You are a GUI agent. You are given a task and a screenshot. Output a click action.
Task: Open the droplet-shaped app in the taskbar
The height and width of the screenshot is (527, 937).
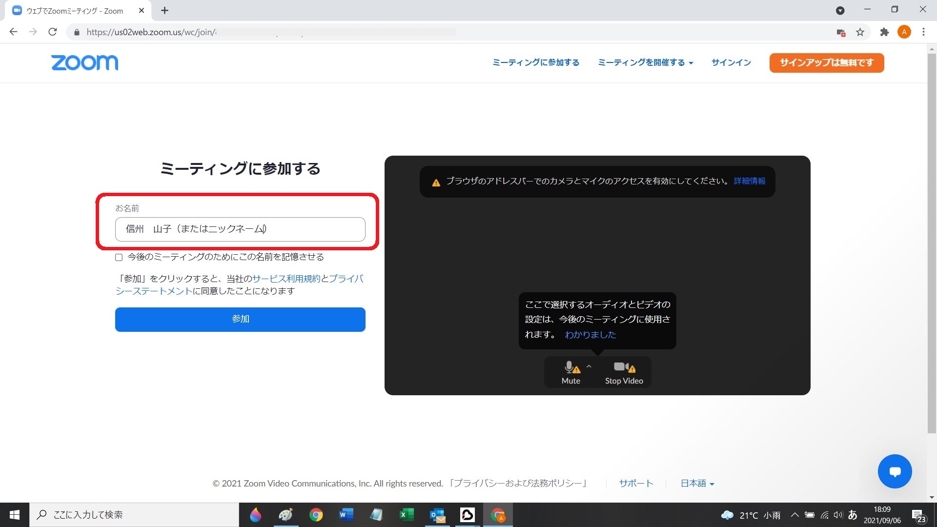pyautogui.click(x=255, y=515)
